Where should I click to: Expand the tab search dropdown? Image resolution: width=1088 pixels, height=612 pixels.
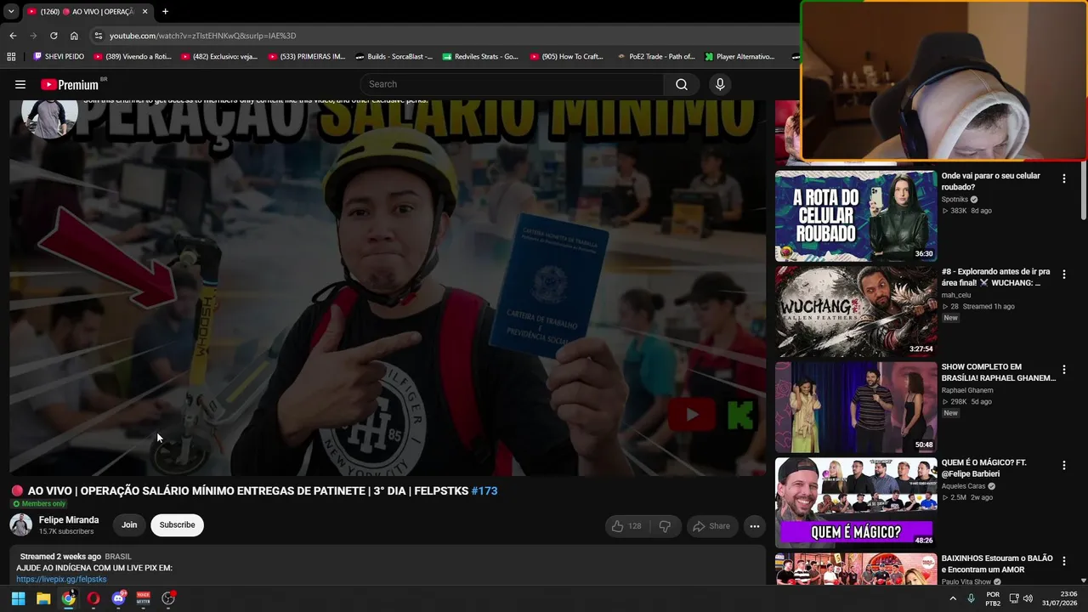[x=11, y=12]
